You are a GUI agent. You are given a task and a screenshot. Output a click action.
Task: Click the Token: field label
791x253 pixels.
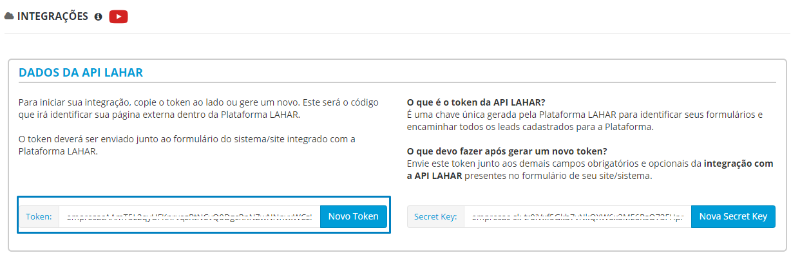[39, 216]
